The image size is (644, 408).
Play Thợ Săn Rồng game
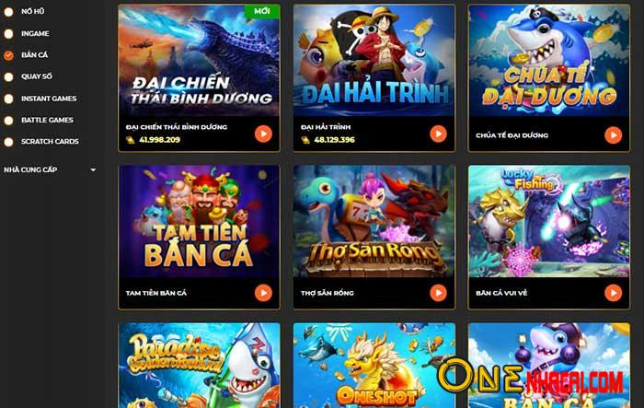coord(438,293)
